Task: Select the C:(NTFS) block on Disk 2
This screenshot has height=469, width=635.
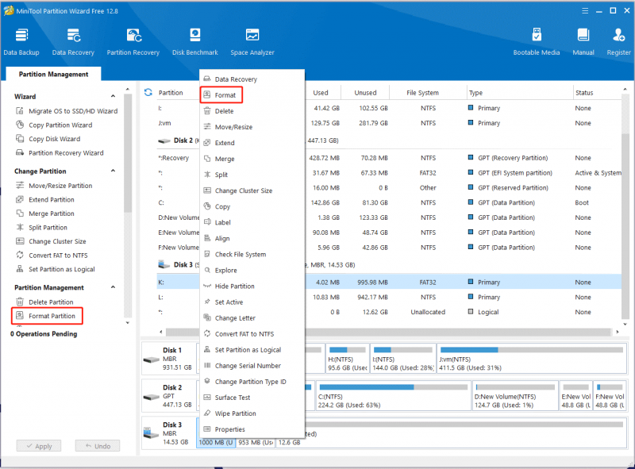Action: coord(393,396)
